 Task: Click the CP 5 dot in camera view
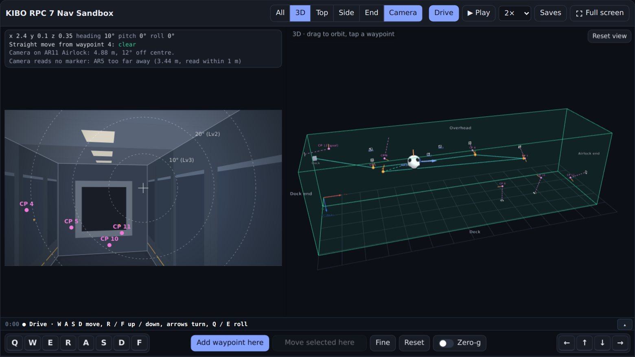[x=71, y=228]
